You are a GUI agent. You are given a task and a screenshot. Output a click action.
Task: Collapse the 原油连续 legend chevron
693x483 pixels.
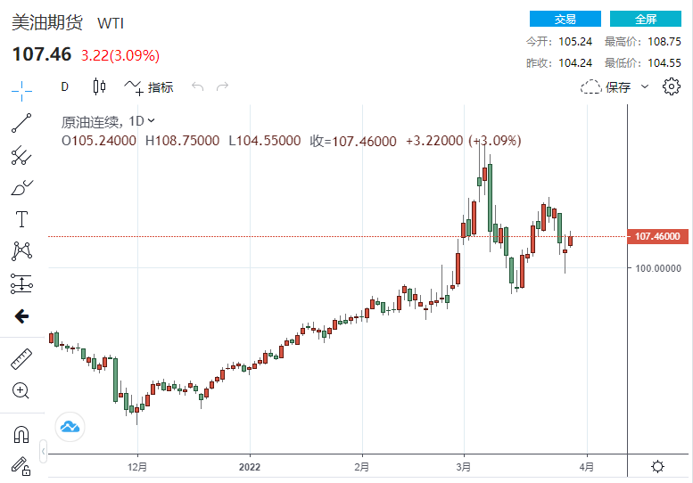[151, 120]
